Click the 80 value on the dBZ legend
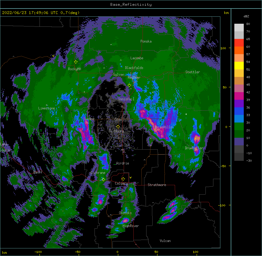The width and height of the screenshot is (262, 256). coord(248,24)
